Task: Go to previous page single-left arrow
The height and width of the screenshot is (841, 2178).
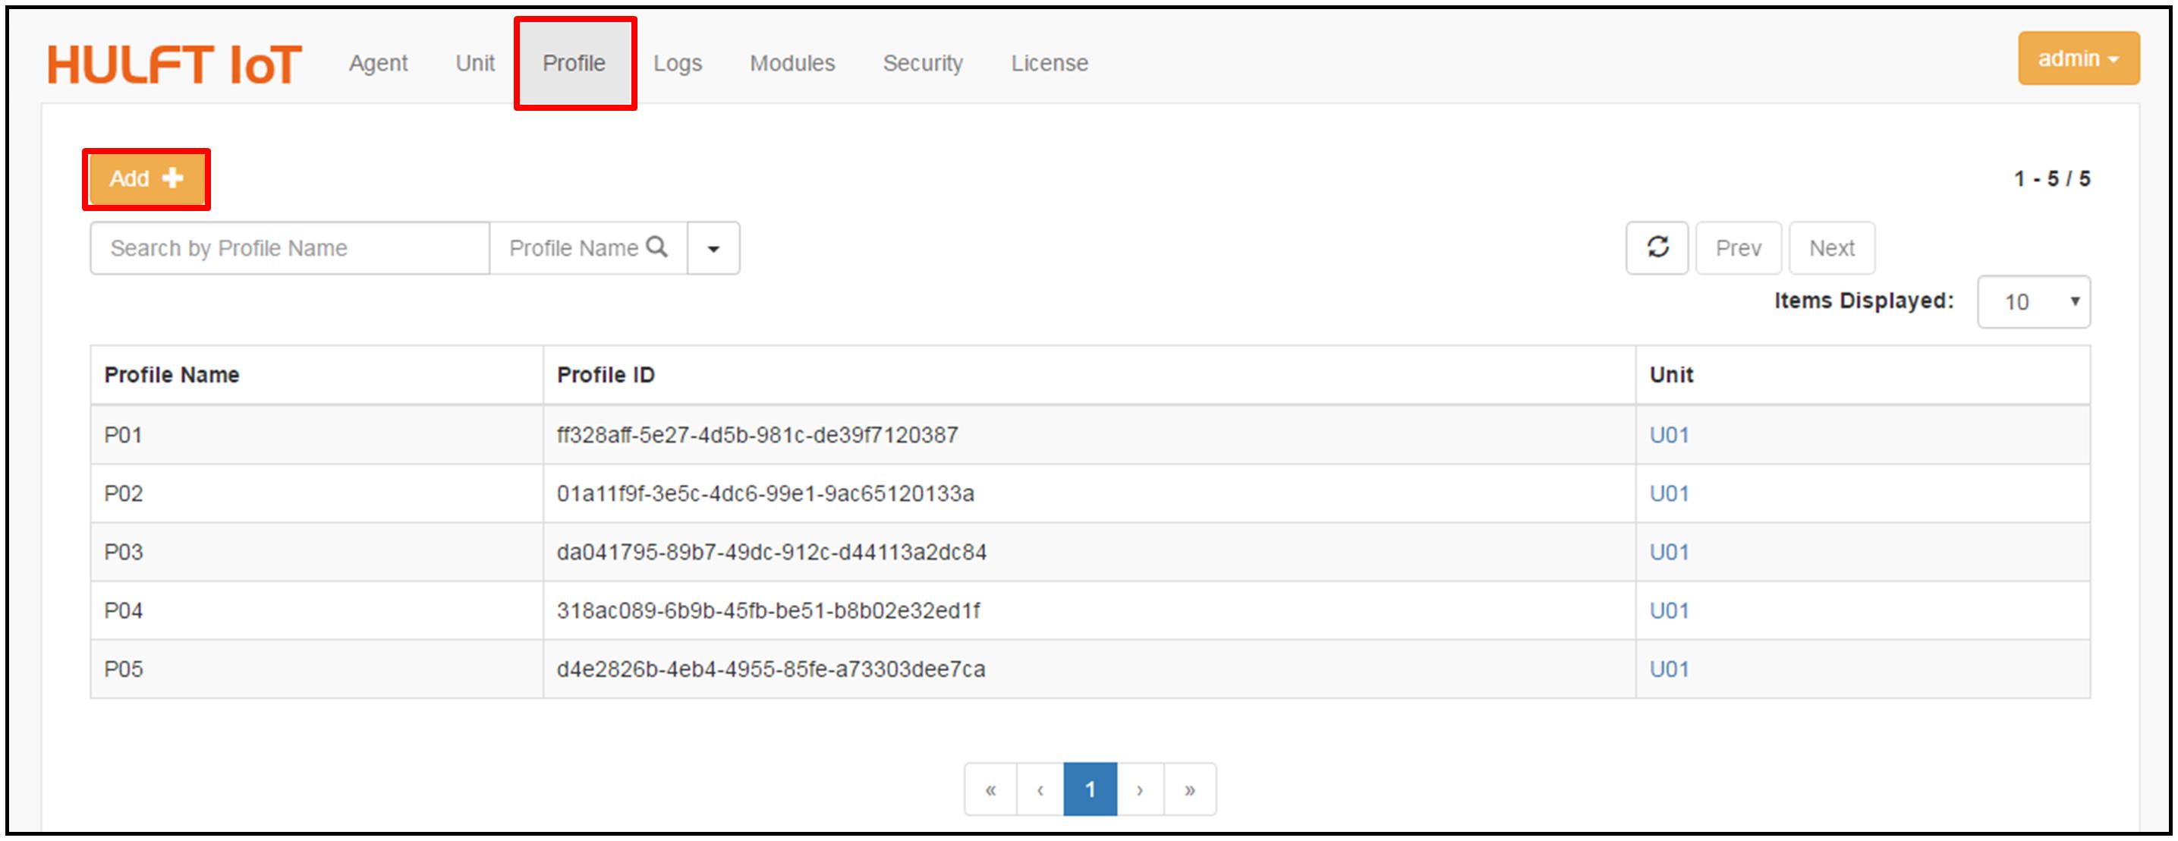Action: 1040,789
